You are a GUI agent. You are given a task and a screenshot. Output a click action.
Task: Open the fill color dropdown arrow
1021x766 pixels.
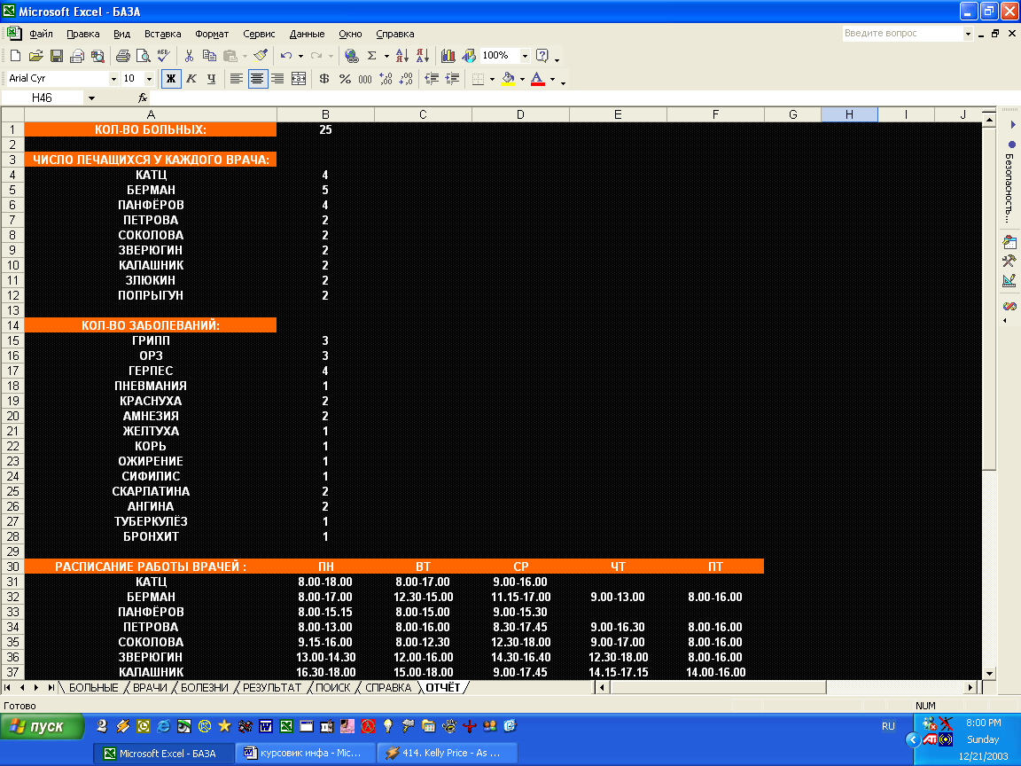pos(522,79)
